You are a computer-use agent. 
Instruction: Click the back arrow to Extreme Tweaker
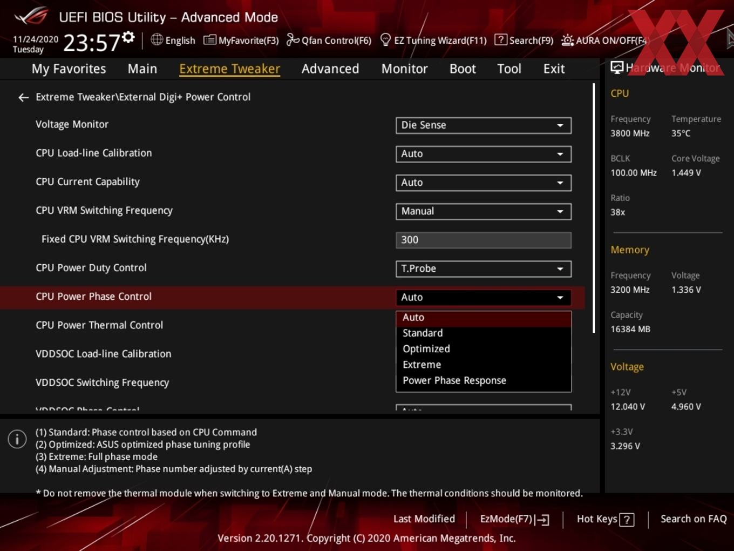23,97
